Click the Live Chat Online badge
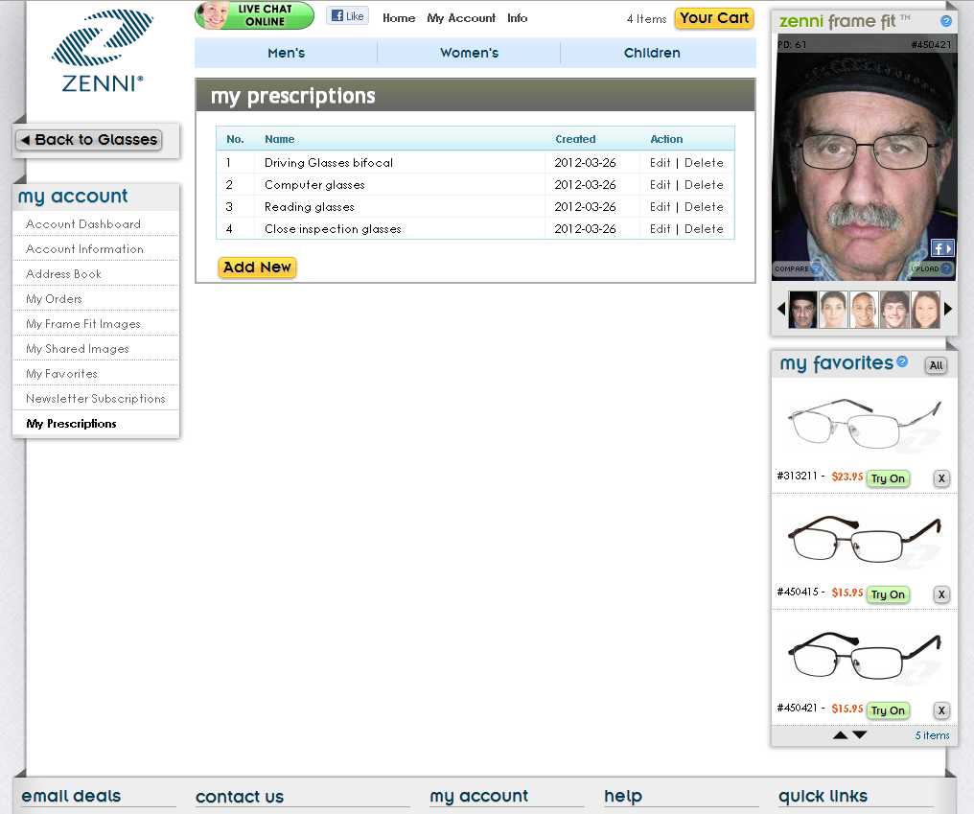974x814 pixels. [x=255, y=15]
